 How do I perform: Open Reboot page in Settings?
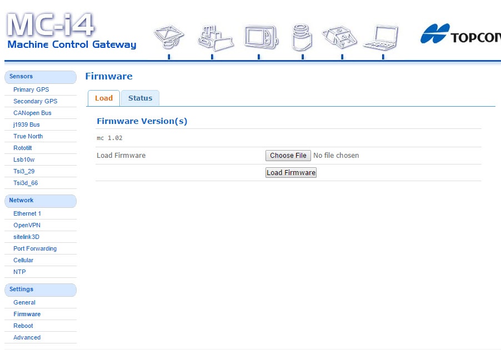23,326
